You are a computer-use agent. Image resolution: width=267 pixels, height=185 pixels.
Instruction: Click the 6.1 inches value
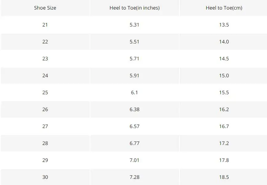pos(134,92)
